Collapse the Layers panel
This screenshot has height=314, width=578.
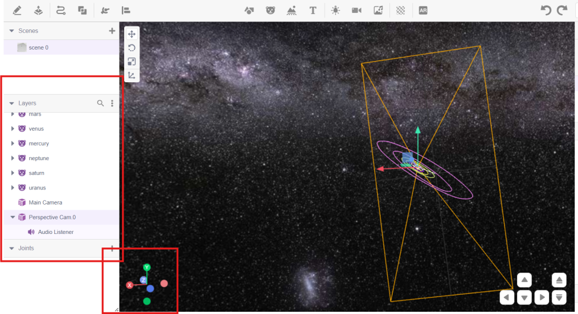pyautogui.click(x=11, y=104)
